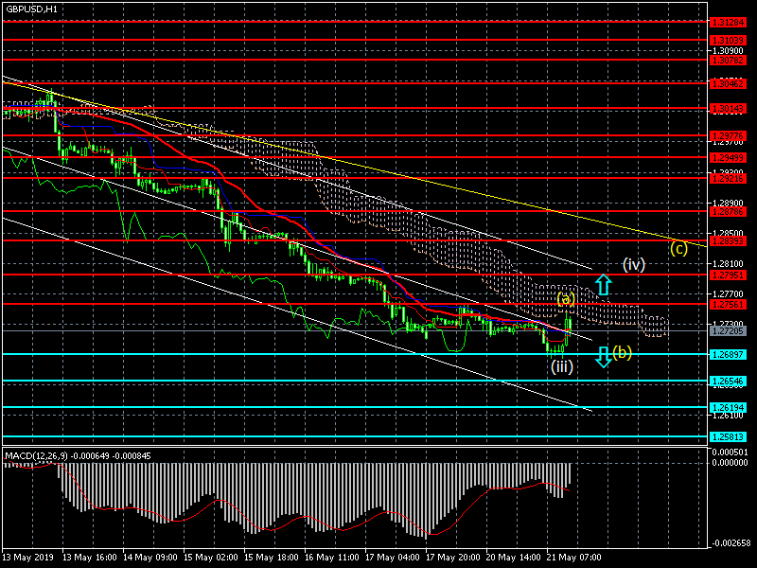
Task: Click the white (iv) wave label
Action: 633,264
